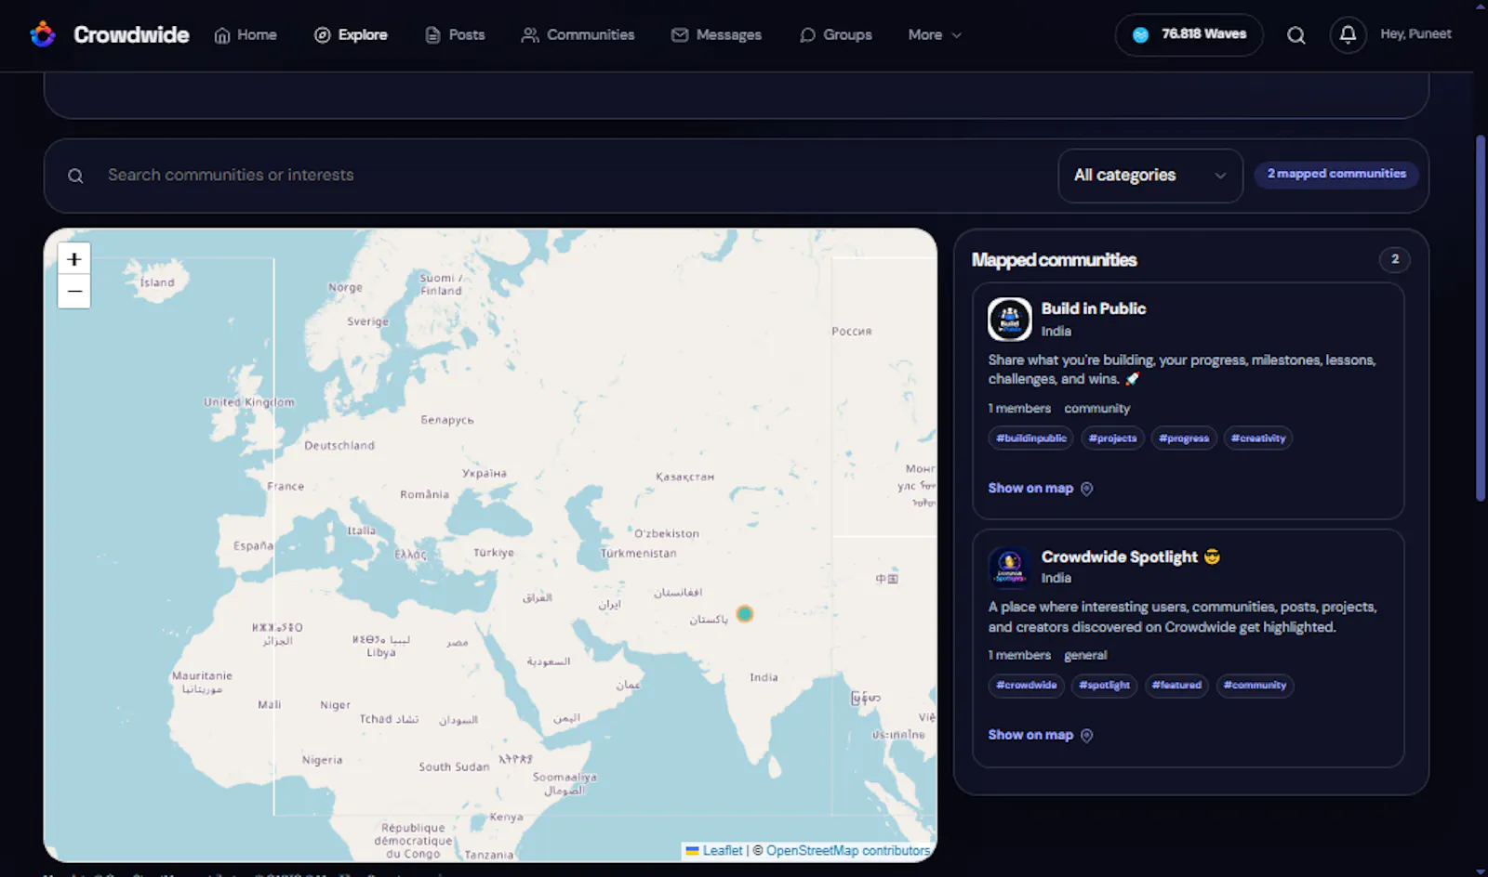
Task: Select the #progress tag
Action: point(1184,438)
